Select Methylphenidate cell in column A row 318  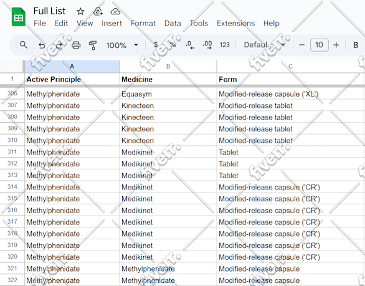72,234
